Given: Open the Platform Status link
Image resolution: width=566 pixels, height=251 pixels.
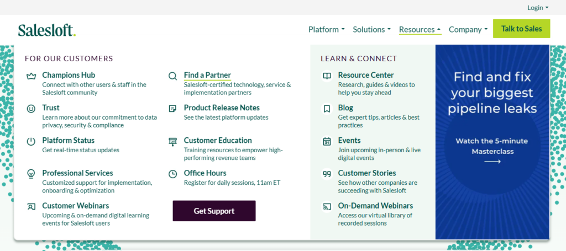Looking at the screenshot, I should (x=68, y=141).
